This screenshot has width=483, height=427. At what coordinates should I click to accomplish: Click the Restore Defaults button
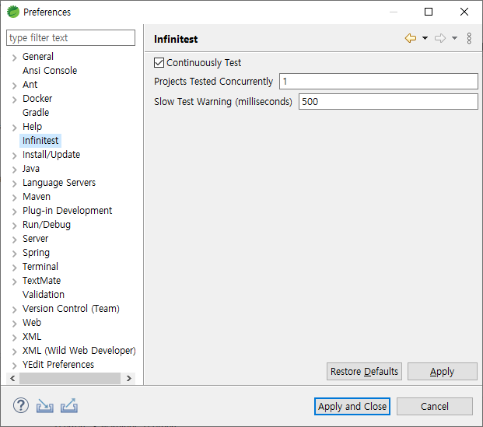pyautogui.click(x=364, y=372)
